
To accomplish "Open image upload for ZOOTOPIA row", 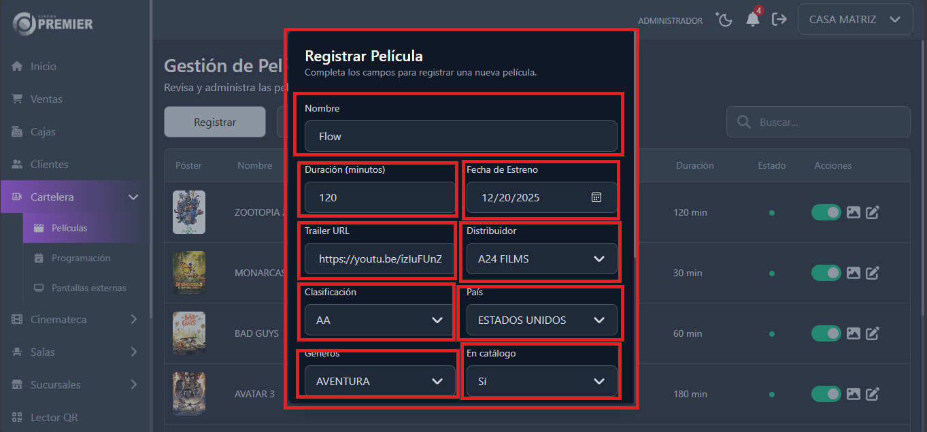I will tap(854, 213).
